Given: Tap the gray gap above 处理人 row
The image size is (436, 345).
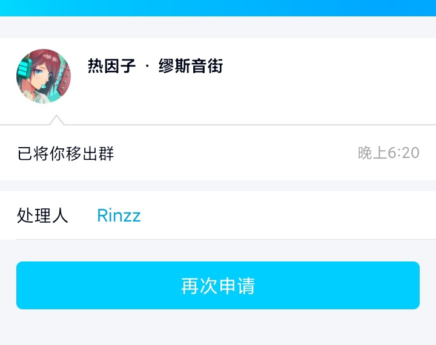Looking at the screenshot, I should click(218, 186).
